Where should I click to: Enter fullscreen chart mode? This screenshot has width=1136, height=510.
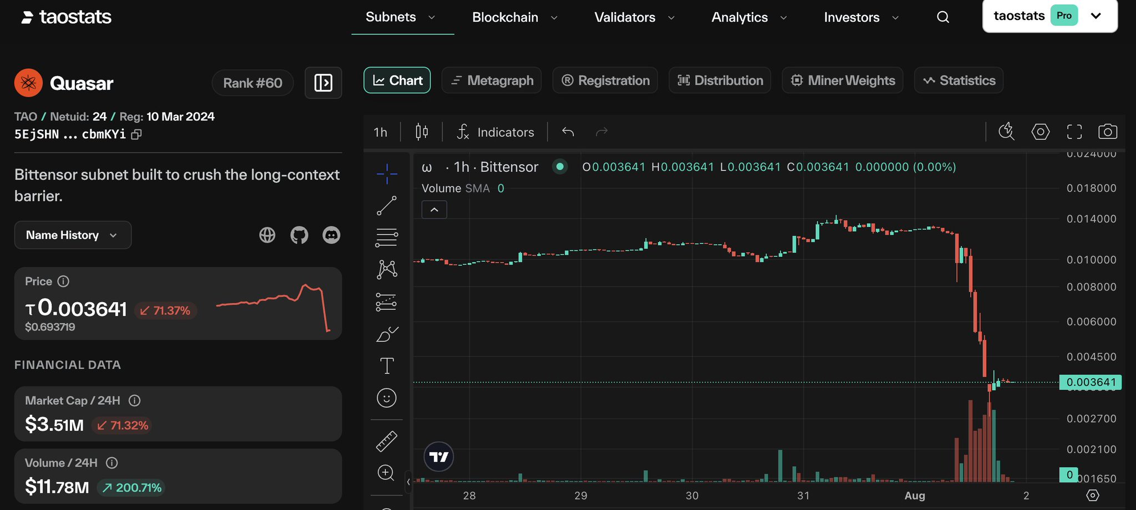1074,132
